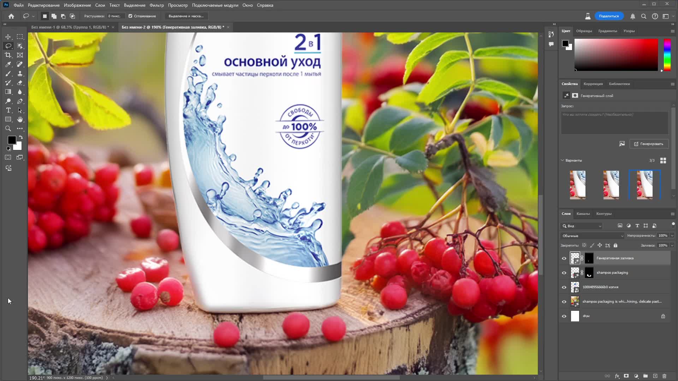678x381 pixels.
Task: Click the delete layer trash icon
Action: coord(664,376)
